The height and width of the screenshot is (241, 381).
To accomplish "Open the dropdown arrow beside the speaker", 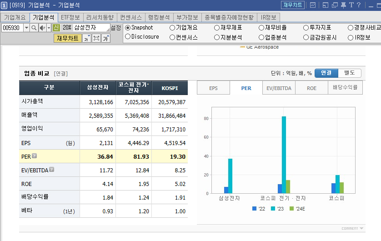I will point(49,28).
